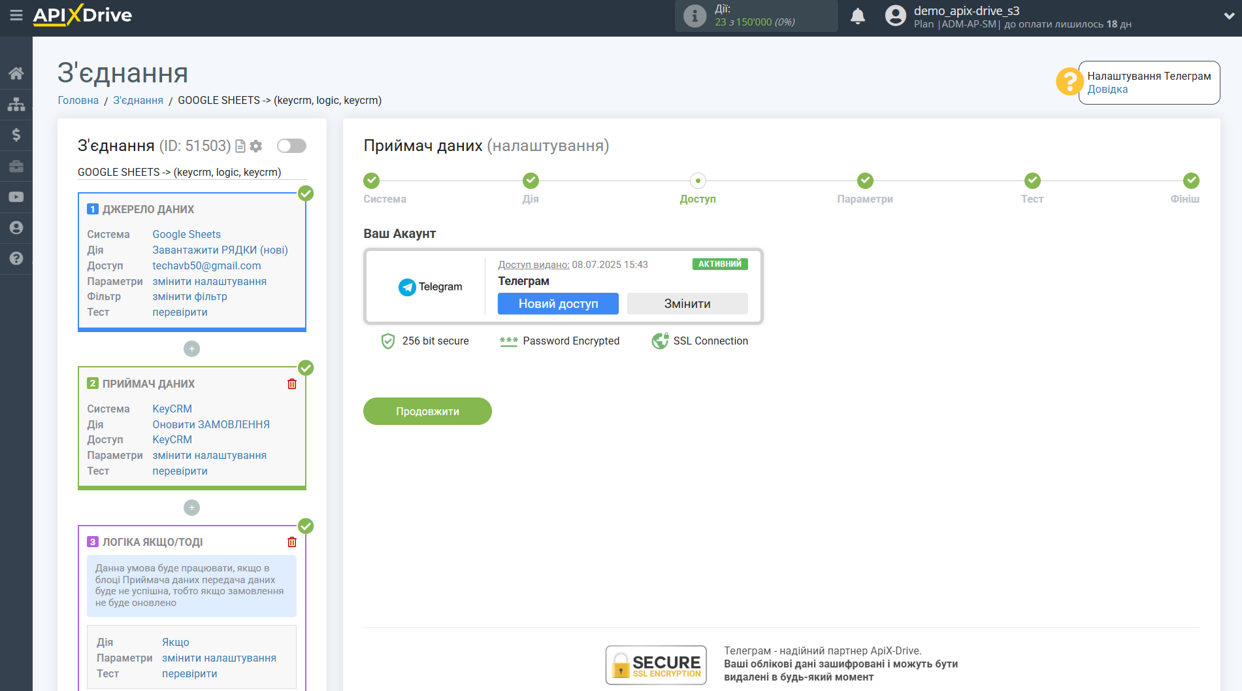Open video tutorials sidebar icon
This screenshot has height=691, width=1242.
coord(16,197)
